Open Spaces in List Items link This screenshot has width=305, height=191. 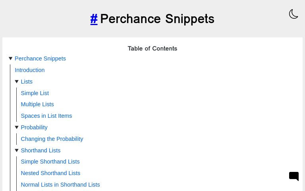[x=46, y=116]
